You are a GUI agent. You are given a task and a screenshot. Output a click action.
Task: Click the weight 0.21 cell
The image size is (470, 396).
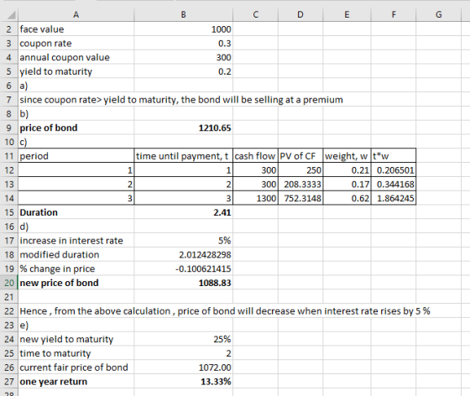point(347,169)
